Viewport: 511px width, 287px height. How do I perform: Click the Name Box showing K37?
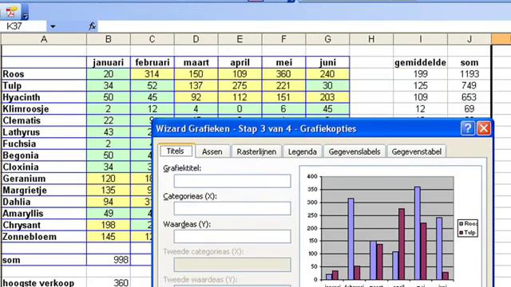click(x=23, y=26)
